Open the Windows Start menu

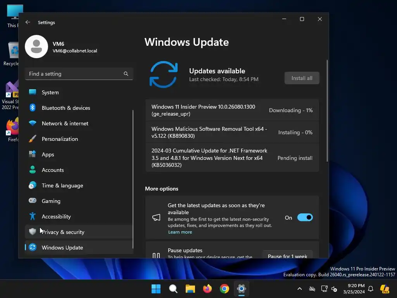pos(156,289)
